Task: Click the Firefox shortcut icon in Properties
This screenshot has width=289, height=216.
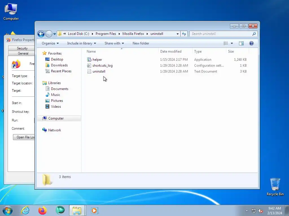Action: [16, 64]
